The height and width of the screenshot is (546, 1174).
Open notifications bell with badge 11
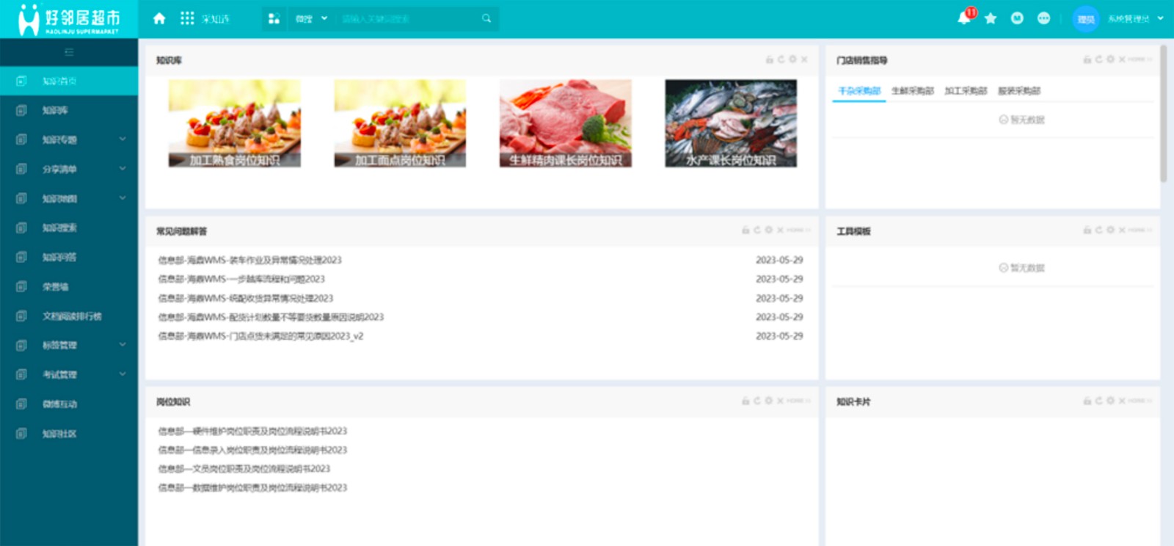(964, 18)
